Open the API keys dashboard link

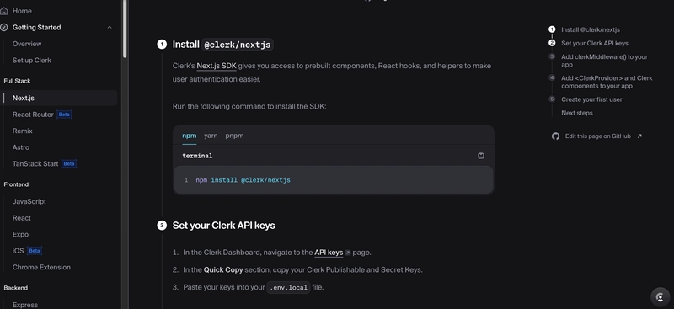tap(329, 253)
